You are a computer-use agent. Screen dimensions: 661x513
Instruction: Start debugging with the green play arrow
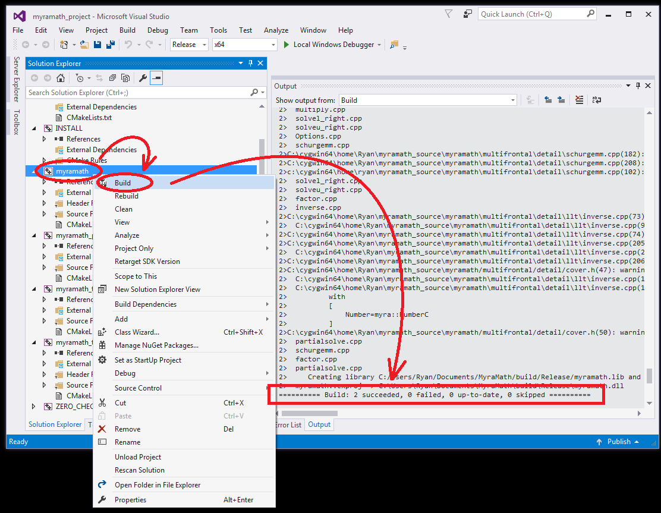click(x=287, y=45)
